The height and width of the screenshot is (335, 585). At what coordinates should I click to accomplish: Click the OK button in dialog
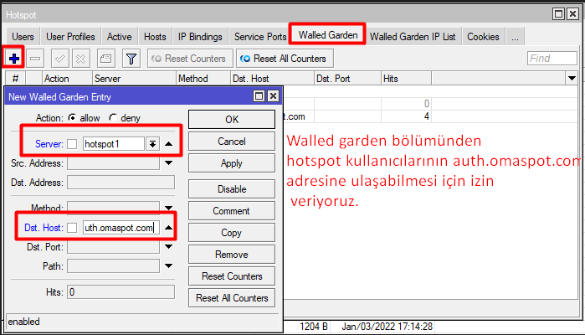pyautogui.click(x=232, y=119)
